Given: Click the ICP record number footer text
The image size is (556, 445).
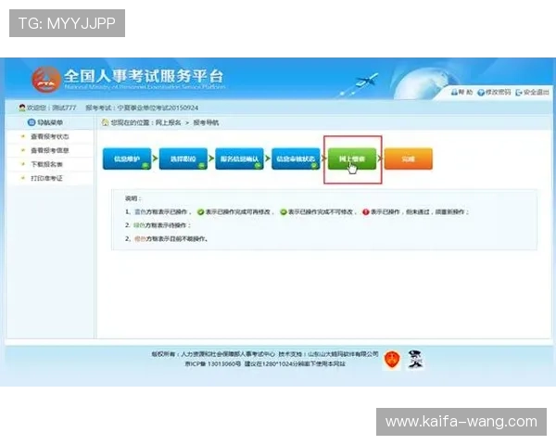Looking at the screenshot, I should (x=213, y=364).
